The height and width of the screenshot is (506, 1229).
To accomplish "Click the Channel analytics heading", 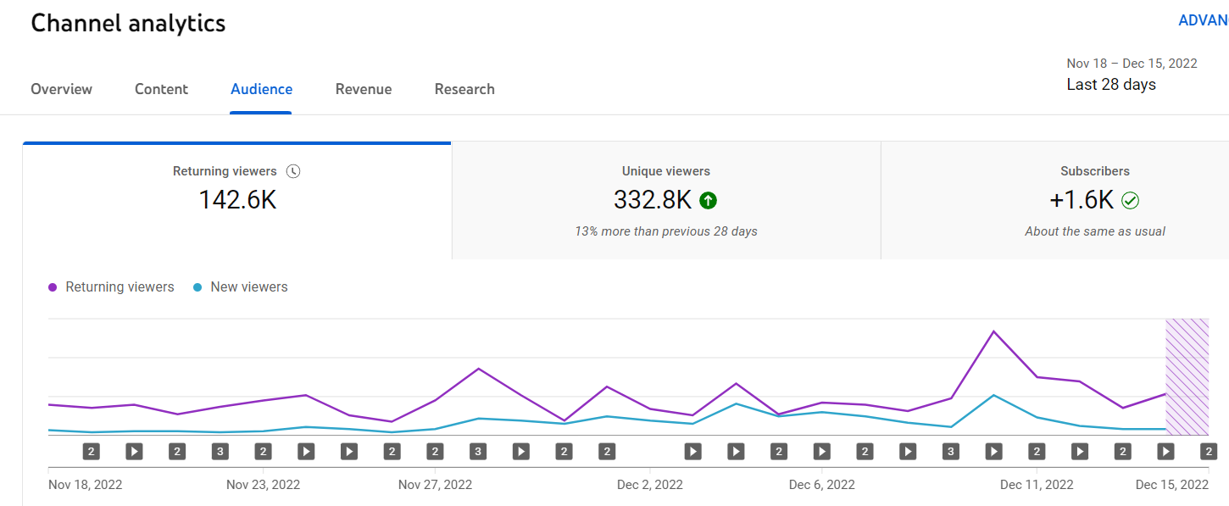I will pos(128,23).
